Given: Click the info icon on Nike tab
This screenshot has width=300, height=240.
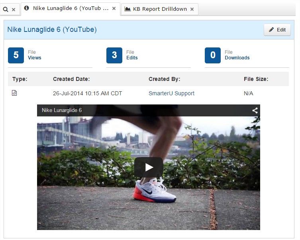Looking at the screenshot, I should [x=26, y=8].
